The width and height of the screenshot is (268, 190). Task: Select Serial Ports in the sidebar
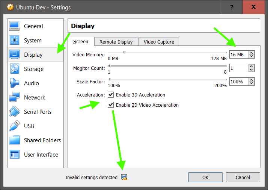(36, 112)
